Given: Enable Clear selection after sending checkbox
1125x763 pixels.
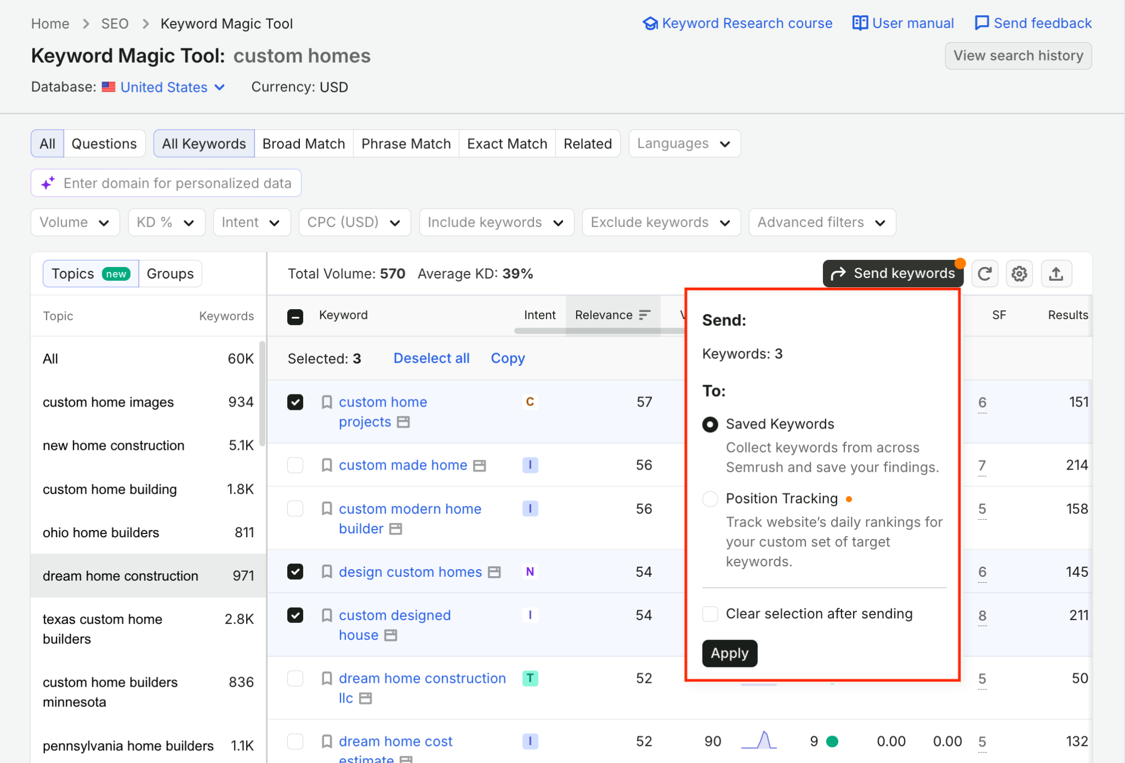Looking at the screenshot, I should coord(710,614).
